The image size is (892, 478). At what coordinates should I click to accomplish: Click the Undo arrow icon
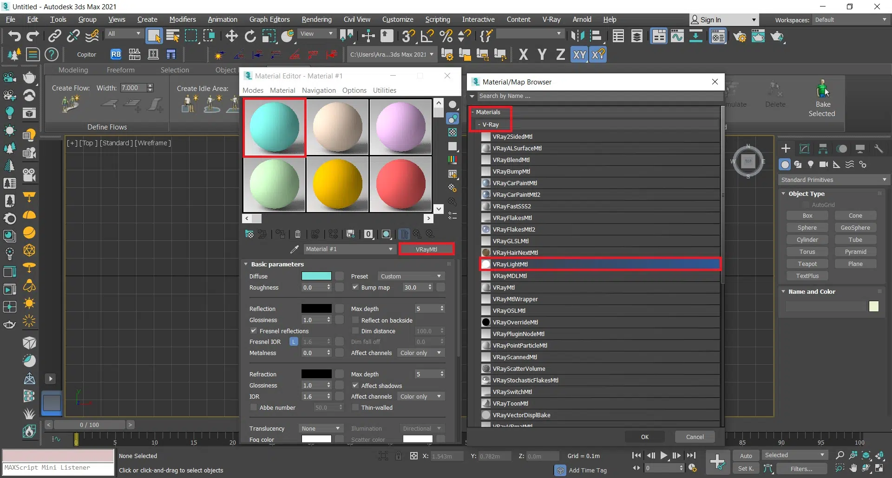[x=14, y=36]
